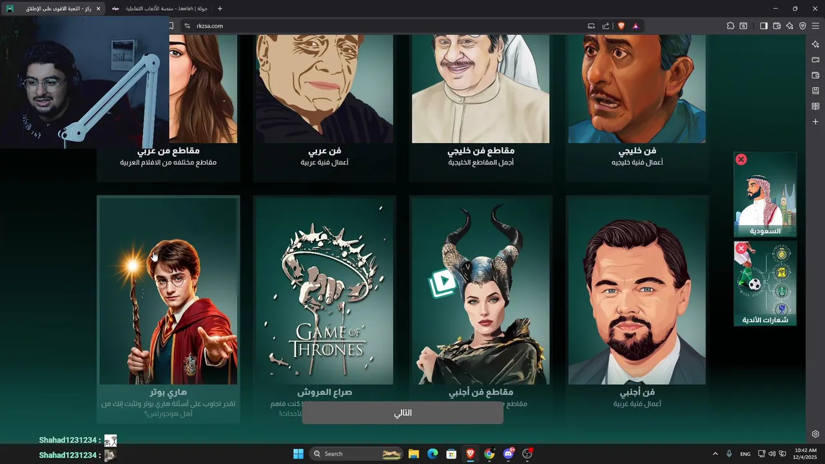Image resolution: width=825 pixels, height=464 pixels.
Task: Remove the شعارات الأندية selected category
Action: (741, 248)
